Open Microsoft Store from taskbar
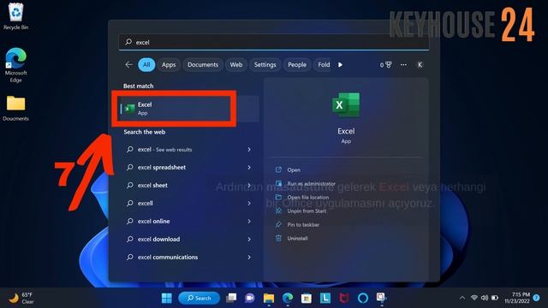Viewport: 548px width, 308px height. (x=307, y=299)
